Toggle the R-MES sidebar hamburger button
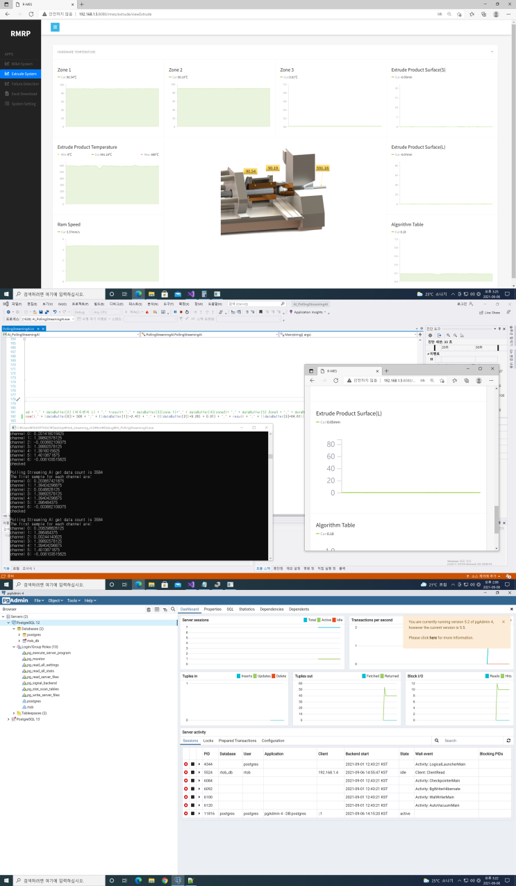Screen dimensions: 516x886 tap(55, 27)
